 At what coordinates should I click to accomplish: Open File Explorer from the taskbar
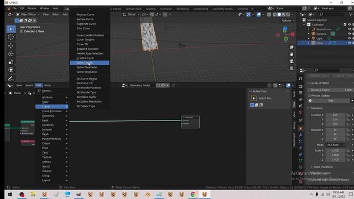(33, 195)
